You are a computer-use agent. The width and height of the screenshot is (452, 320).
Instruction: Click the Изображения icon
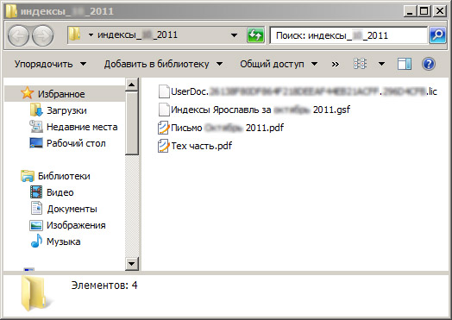36,225
